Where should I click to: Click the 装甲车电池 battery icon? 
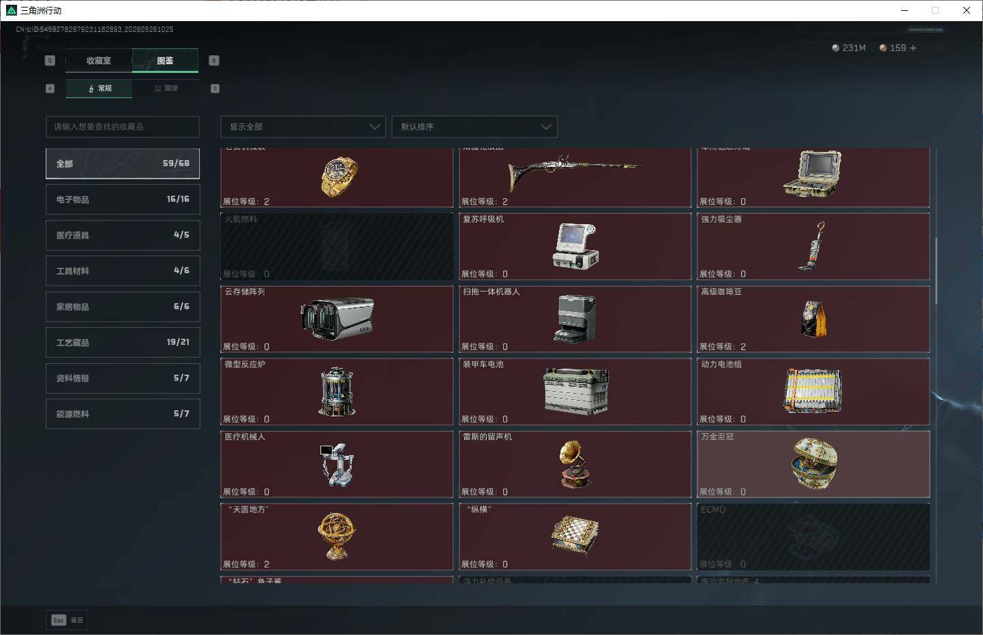(575, 392)
